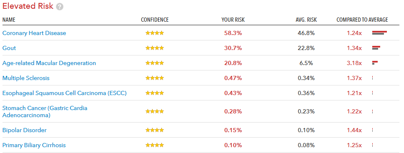Click the YOUR RISK column header

[233, 20]
